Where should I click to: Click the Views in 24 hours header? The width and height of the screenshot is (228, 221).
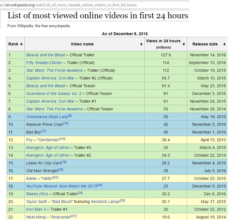(166, 44)
